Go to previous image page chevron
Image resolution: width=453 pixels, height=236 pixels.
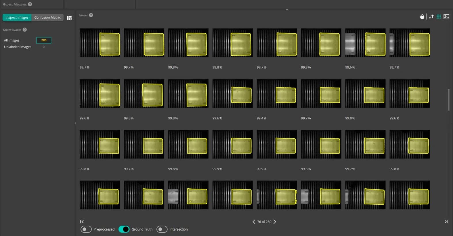tap(254, 222)
